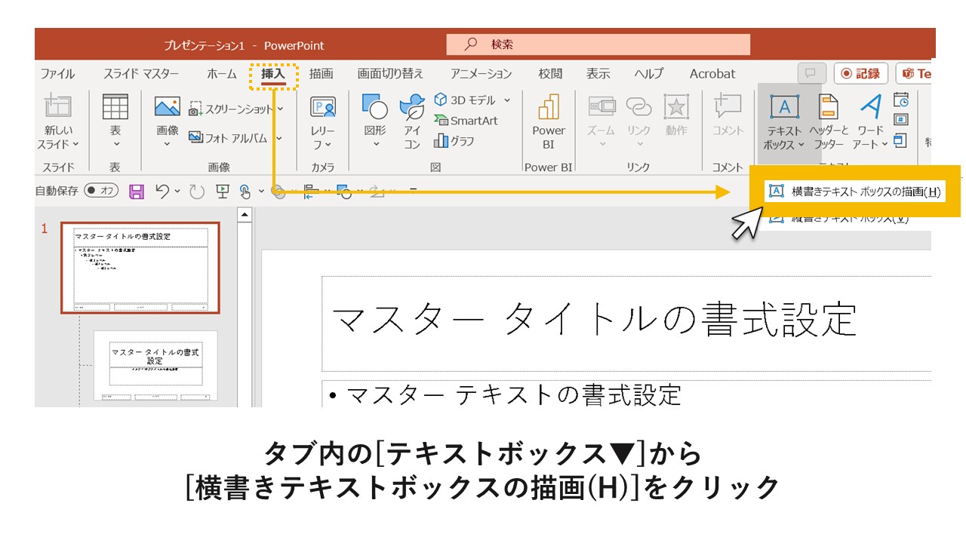Insert stock icons via the アイコン button
Screen dimensions: 966x543
(x=412, y=121)
